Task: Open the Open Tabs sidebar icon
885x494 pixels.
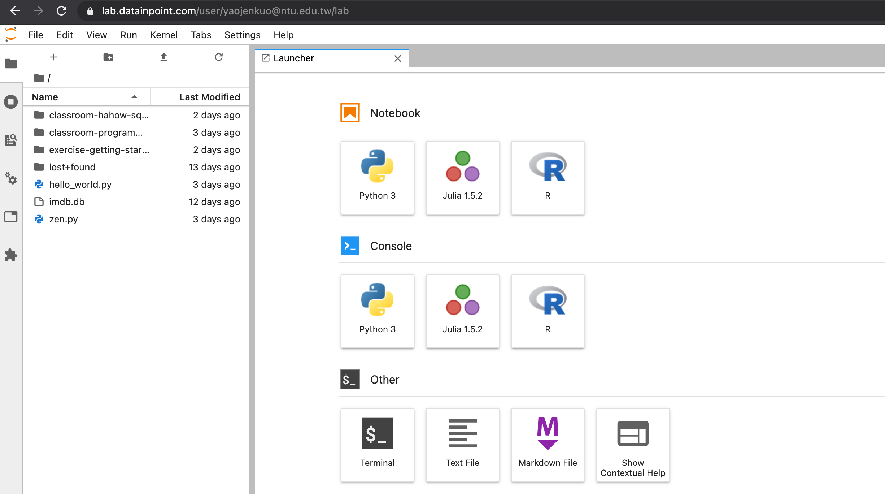Action: (11, 217)
